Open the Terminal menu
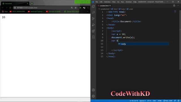The height and width of the screenshot is (102, 181). tap(128, 2)
